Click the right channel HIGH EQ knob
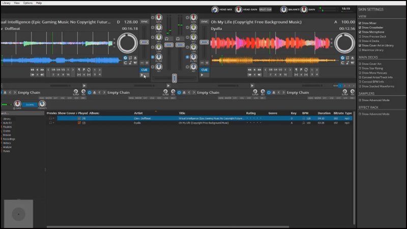 click(193, 27)
